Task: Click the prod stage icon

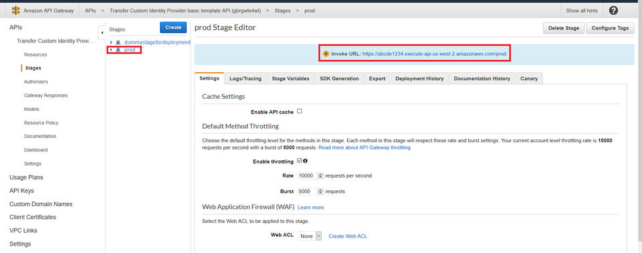Action: coord(118,49)
